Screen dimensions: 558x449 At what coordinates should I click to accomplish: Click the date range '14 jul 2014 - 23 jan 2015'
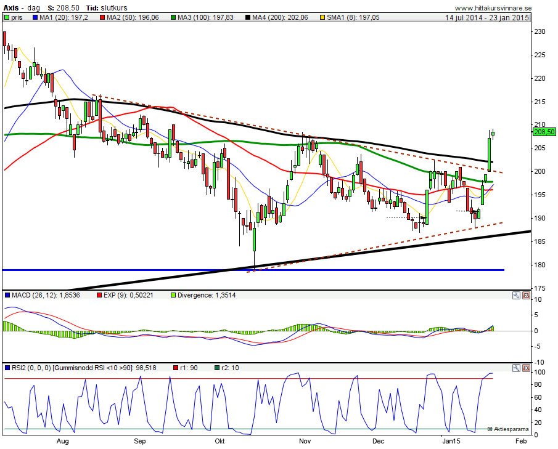487,17
